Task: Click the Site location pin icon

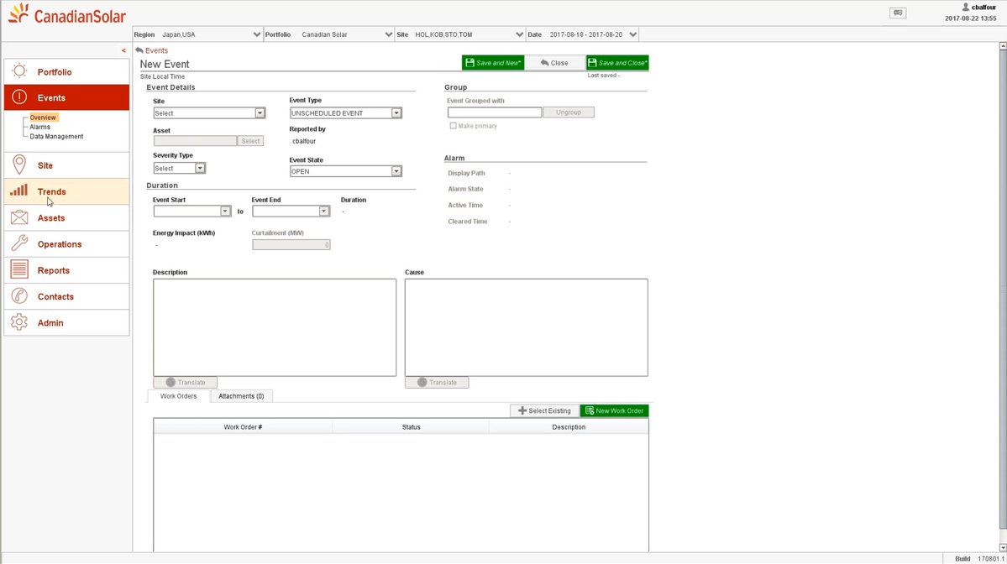Action: tap(19, 164)
